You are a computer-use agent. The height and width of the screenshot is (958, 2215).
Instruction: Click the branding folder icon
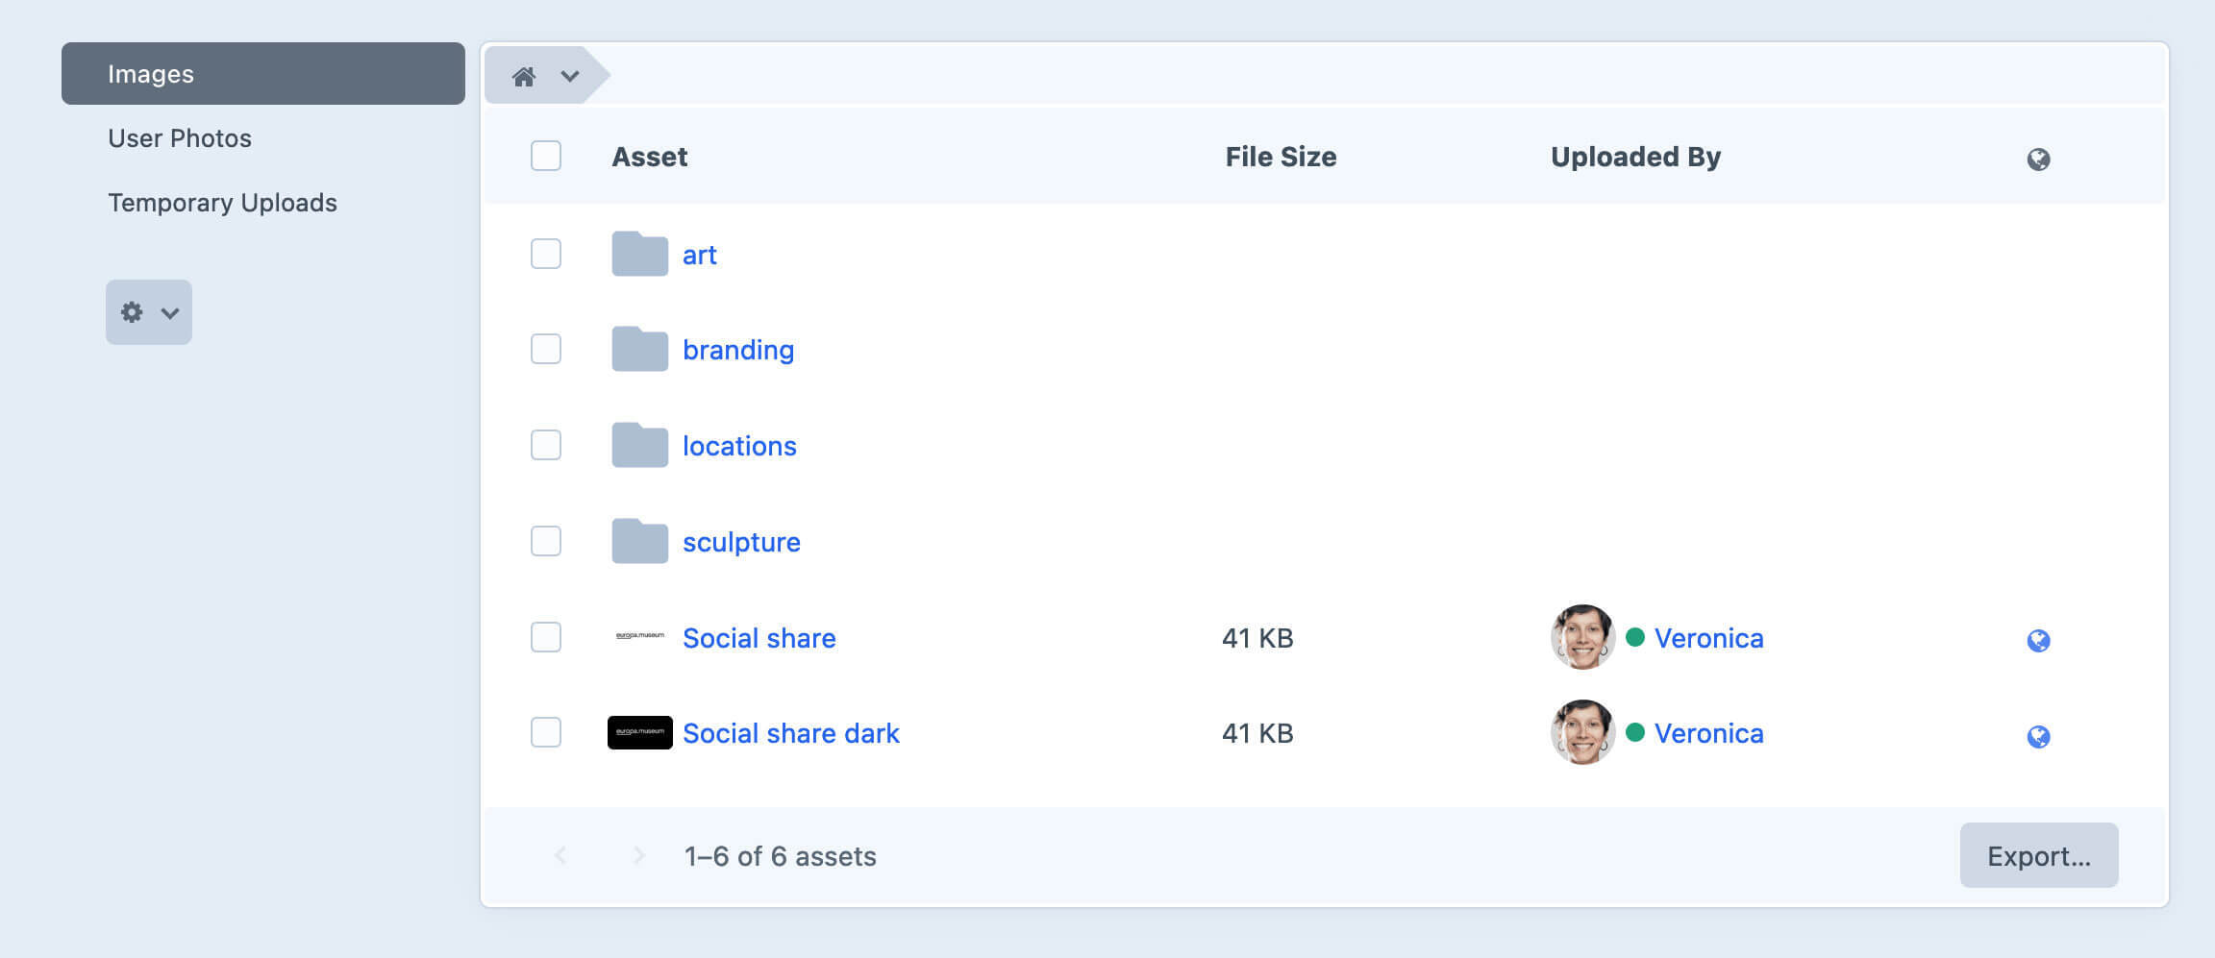640,349
